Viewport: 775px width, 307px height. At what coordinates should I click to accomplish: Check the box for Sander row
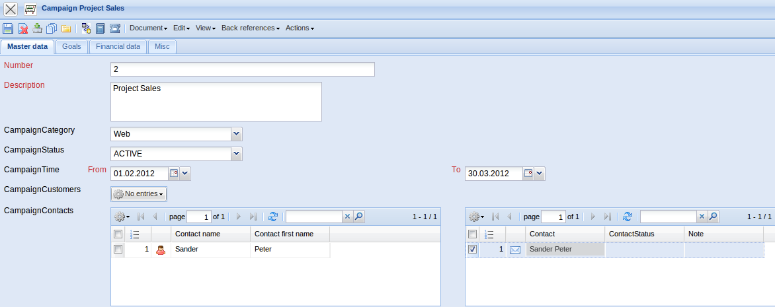tap(118, 250)
